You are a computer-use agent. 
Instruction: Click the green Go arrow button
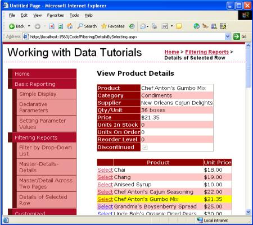pyautogui.click(x=237, y=36)
